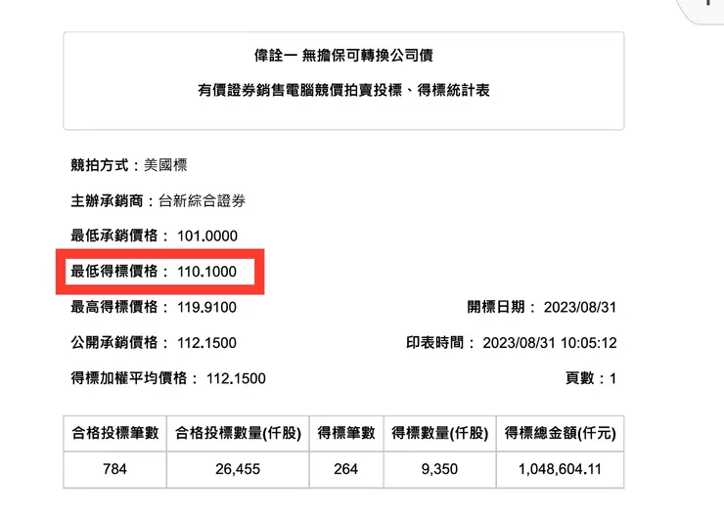The height and width of the screenshot is (516, 724).
Task: Click the 印表時間 value 2023/08/31 10:05:12
Action: [x=550, y=343]
